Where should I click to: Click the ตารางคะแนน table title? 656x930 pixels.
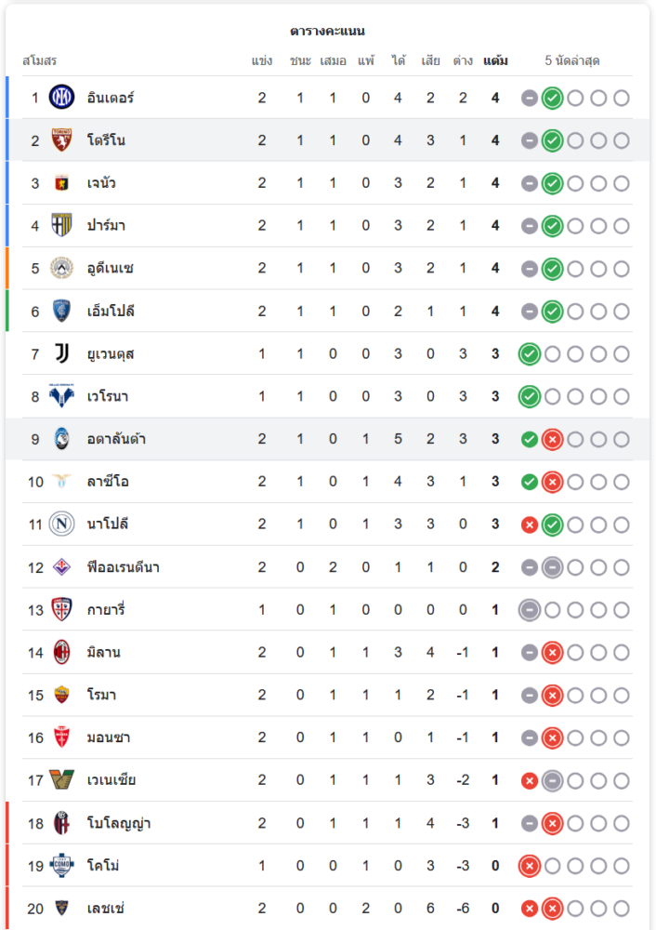(327, 31)
